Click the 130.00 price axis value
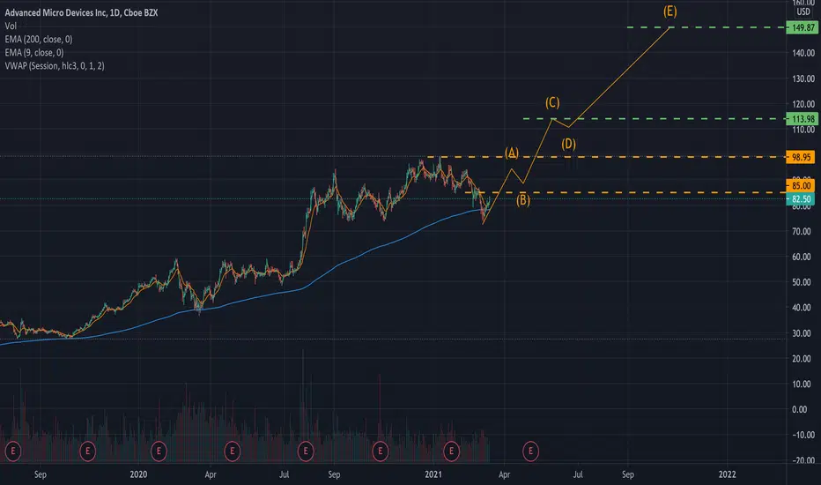Screen dimensions: 821x485 pos(803,78)
